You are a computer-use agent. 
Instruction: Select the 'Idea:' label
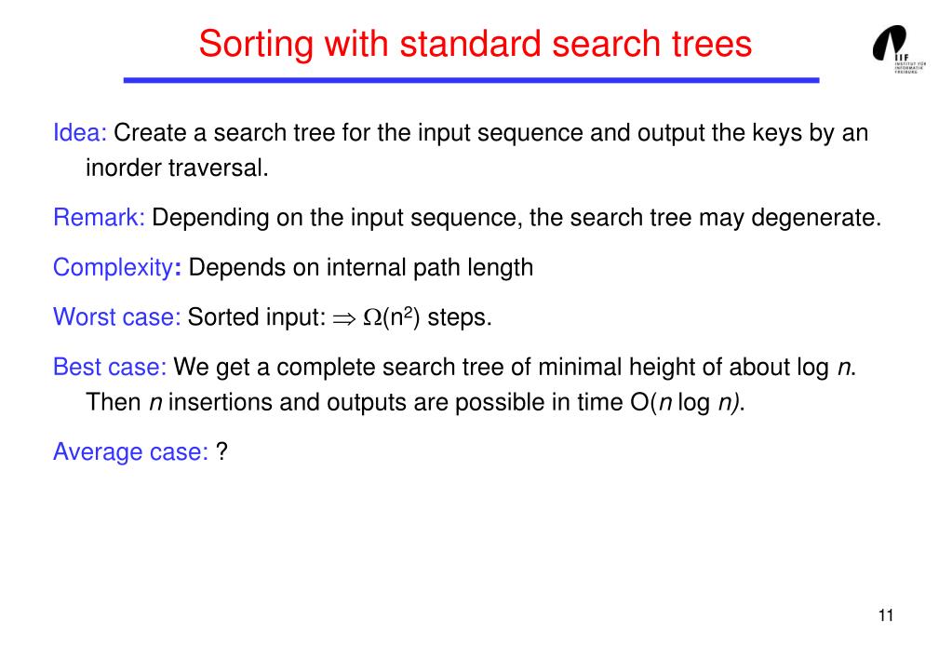coord(81,133)
